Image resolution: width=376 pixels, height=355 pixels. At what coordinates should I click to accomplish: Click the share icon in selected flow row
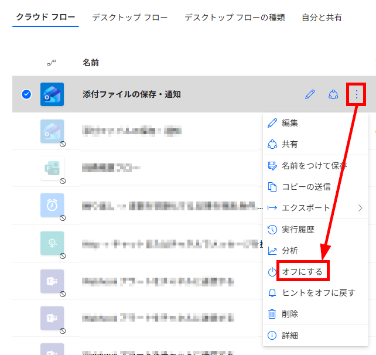point(333,94)
